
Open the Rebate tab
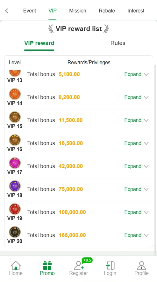tap(107, 11)
